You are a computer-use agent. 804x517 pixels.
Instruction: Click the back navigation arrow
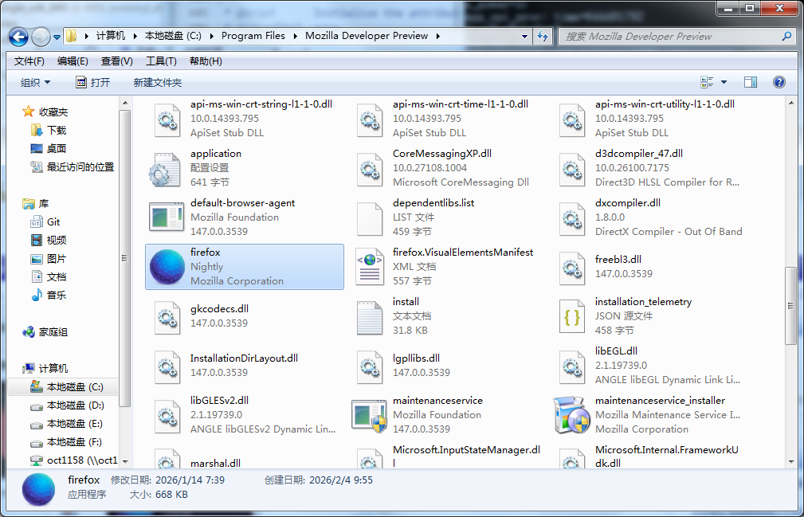(19, 36)
